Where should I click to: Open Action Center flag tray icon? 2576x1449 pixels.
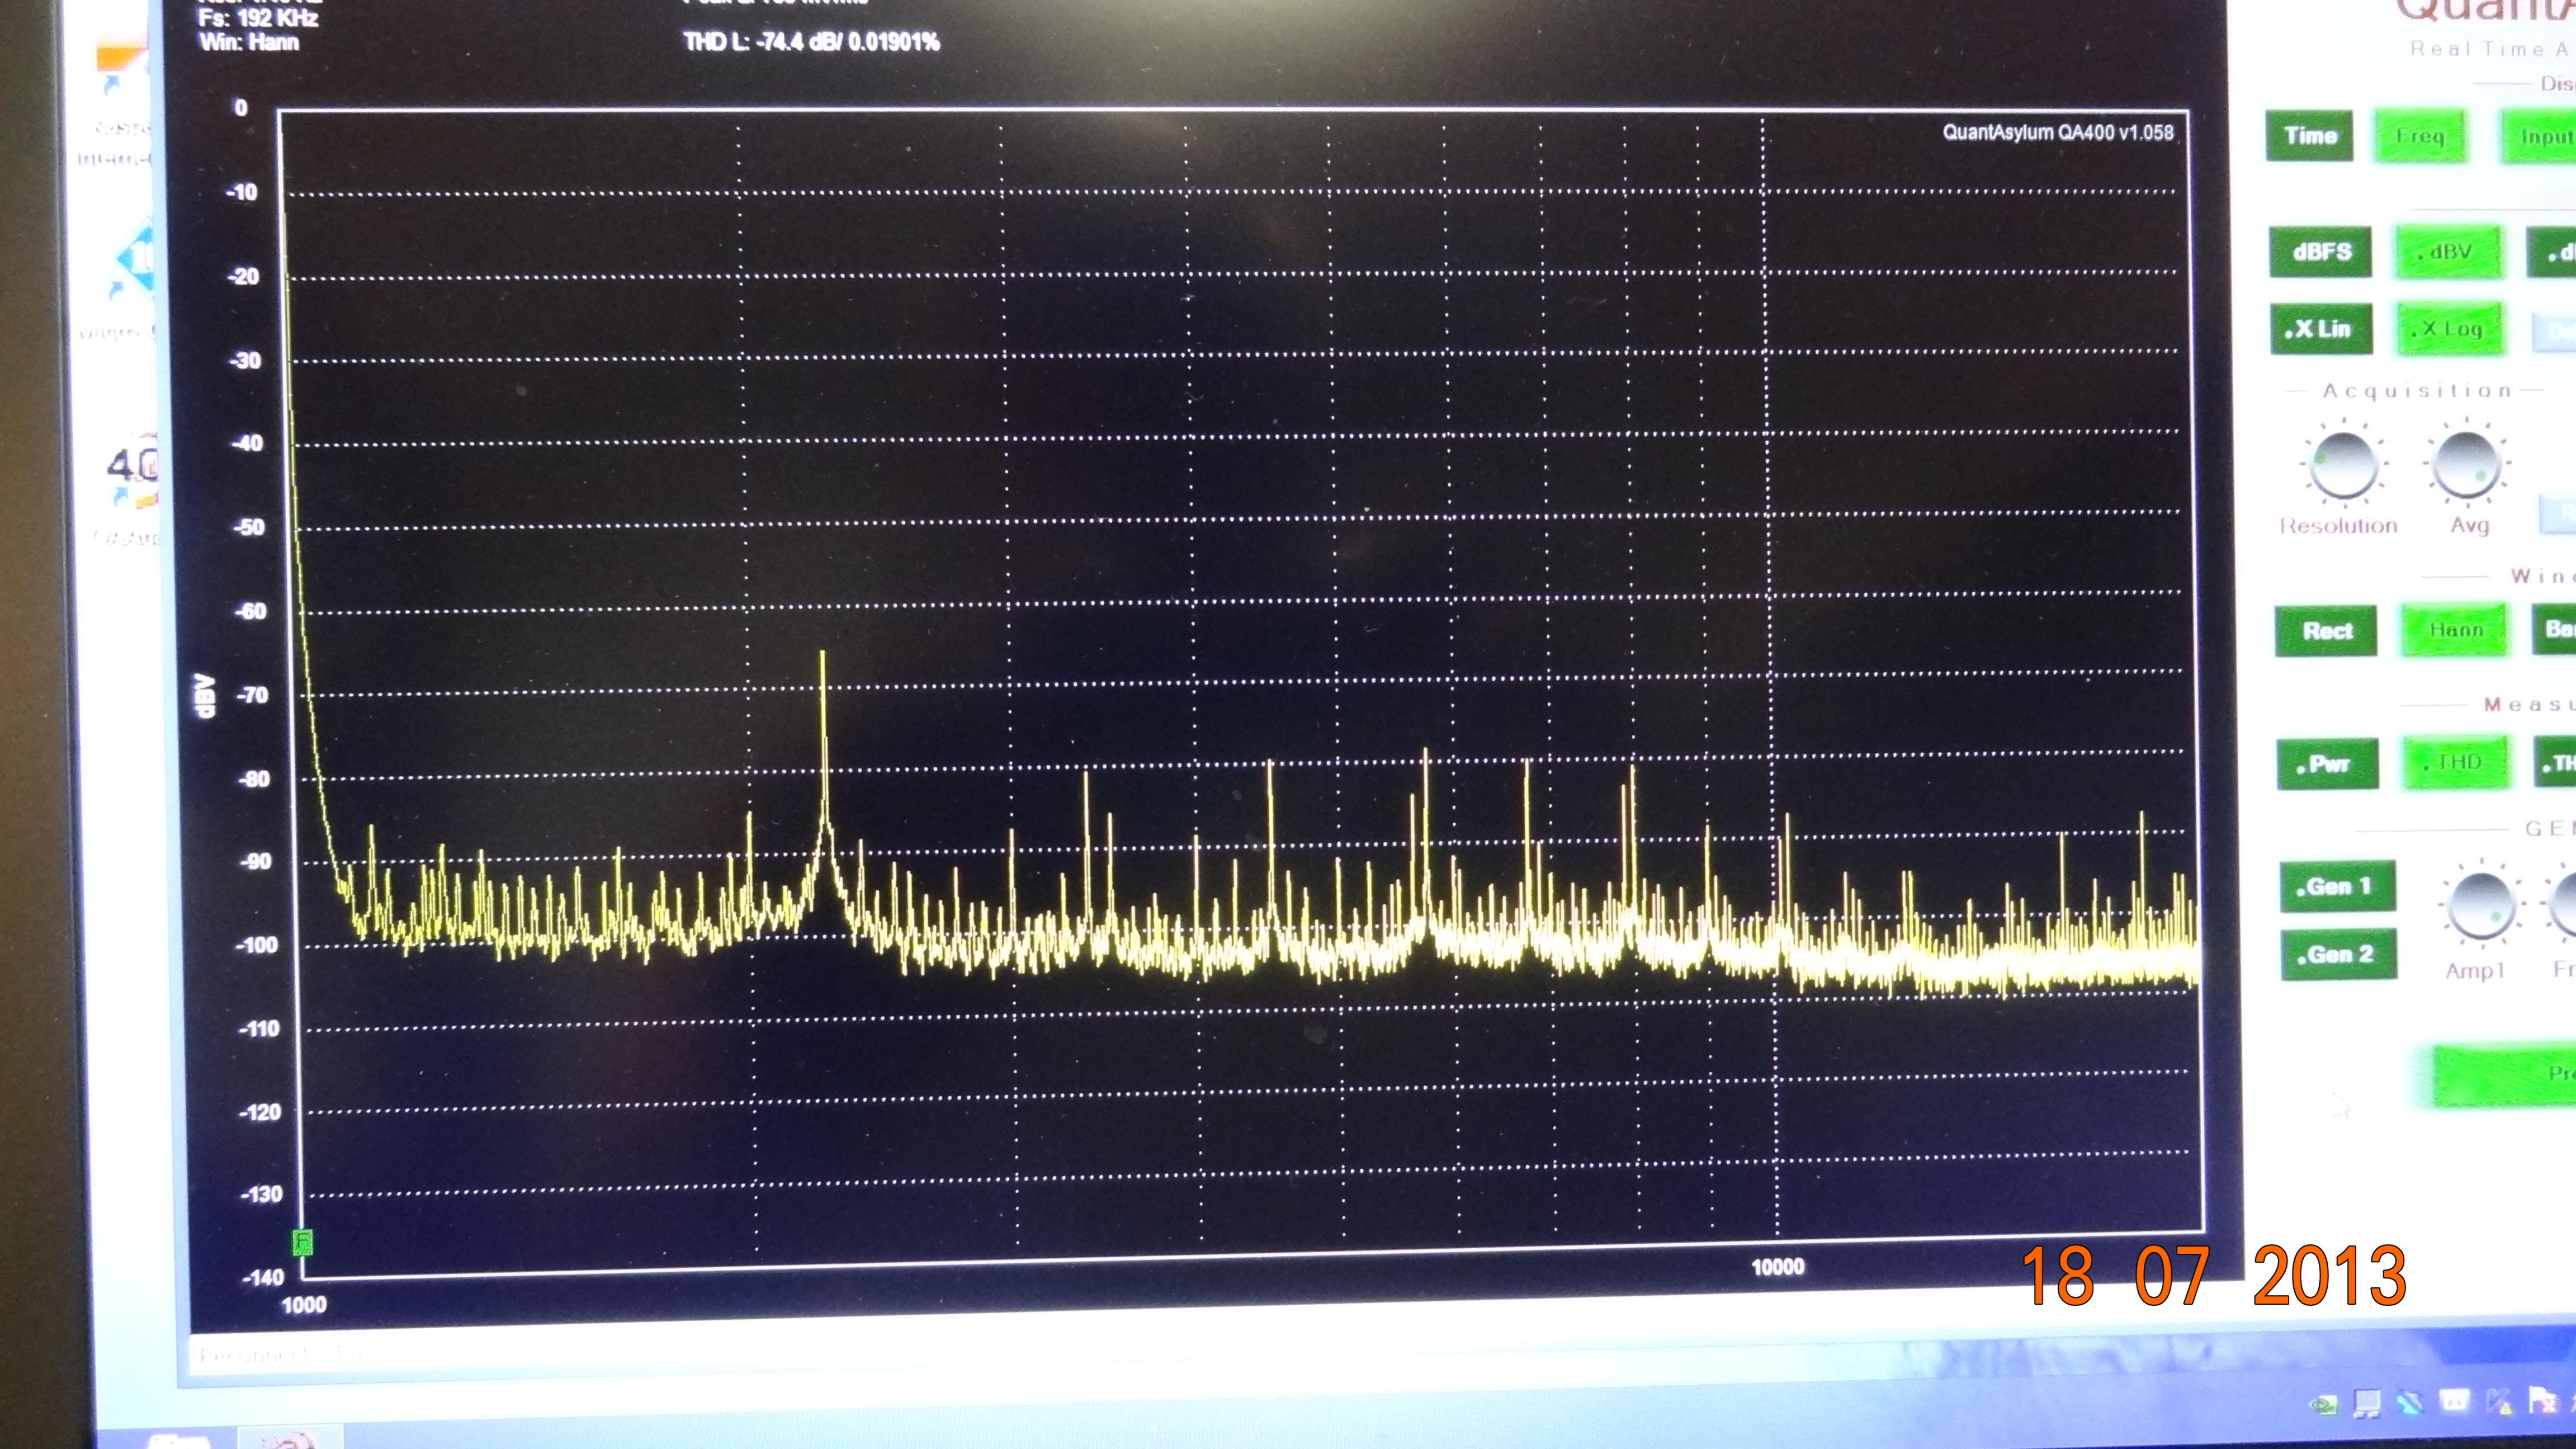coord(2543,1400)
